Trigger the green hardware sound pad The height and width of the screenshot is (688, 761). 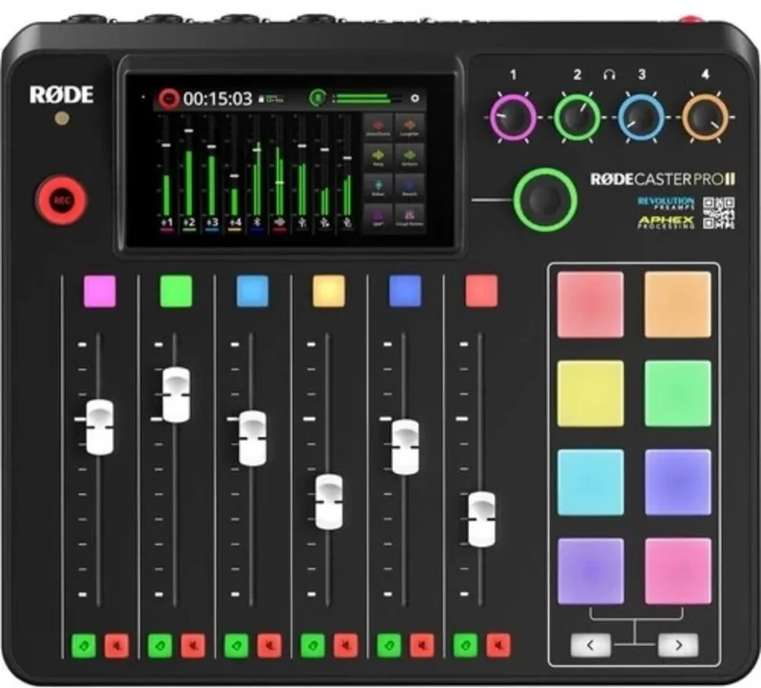coord(677,393)
